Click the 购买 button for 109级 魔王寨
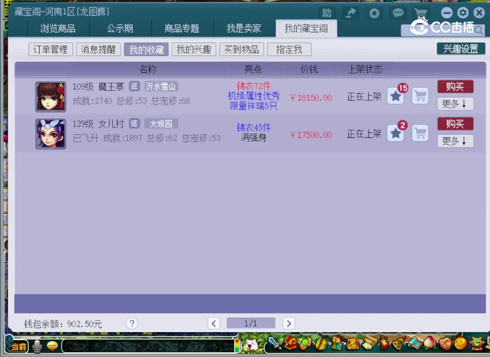 (x=455, y=87)
